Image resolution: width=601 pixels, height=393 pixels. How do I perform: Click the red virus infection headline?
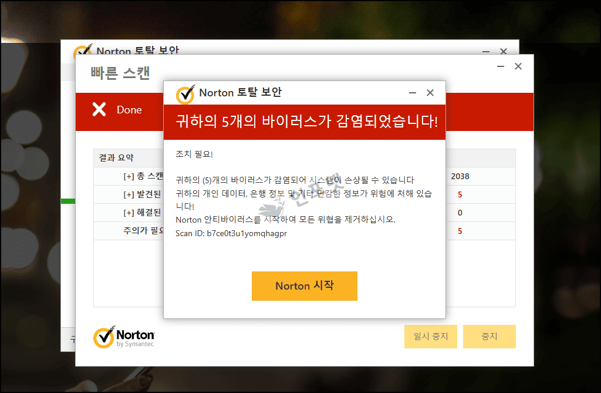pos(306,121)
